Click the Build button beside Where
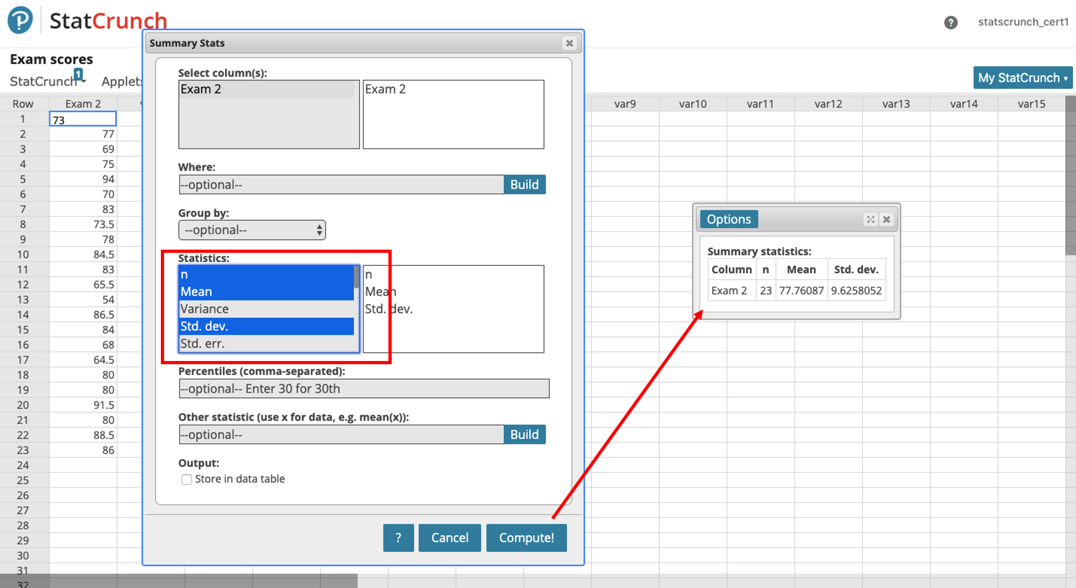The image size is (1076, 588). tap(524, 185)
